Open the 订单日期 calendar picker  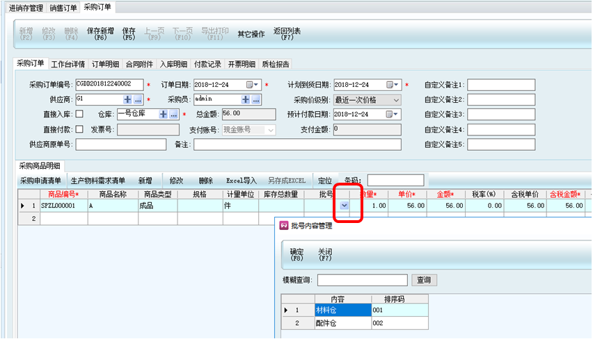[252, 85]
